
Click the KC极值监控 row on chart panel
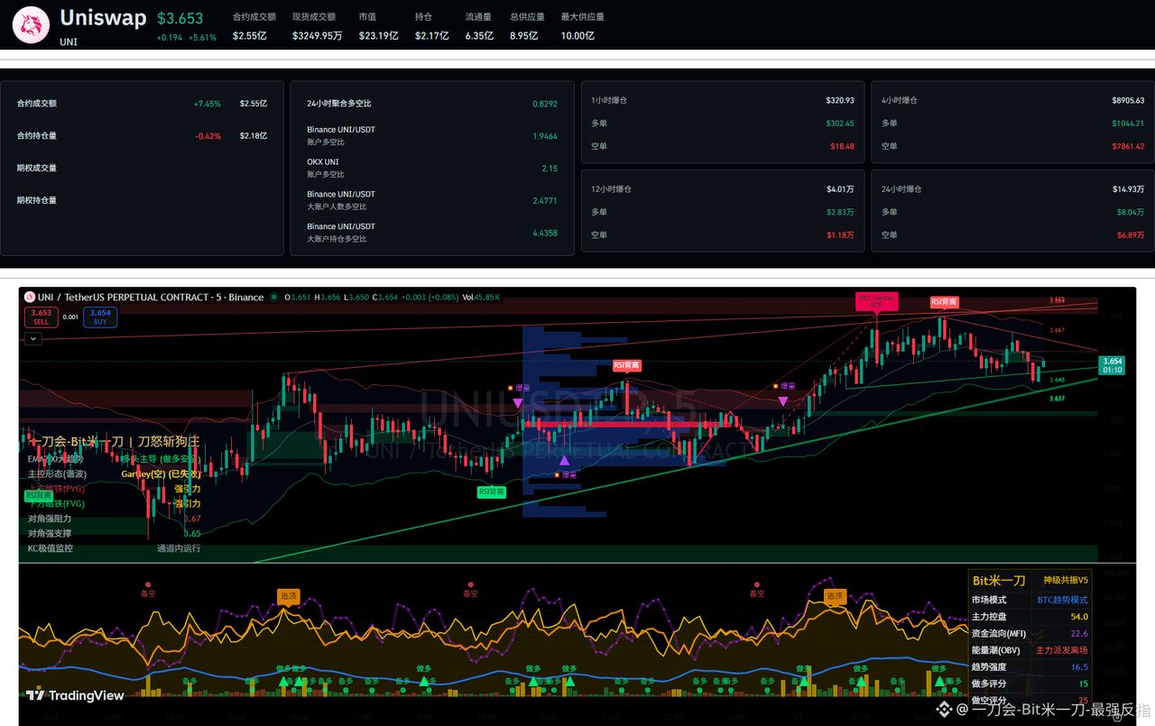(x=115, y=547)
